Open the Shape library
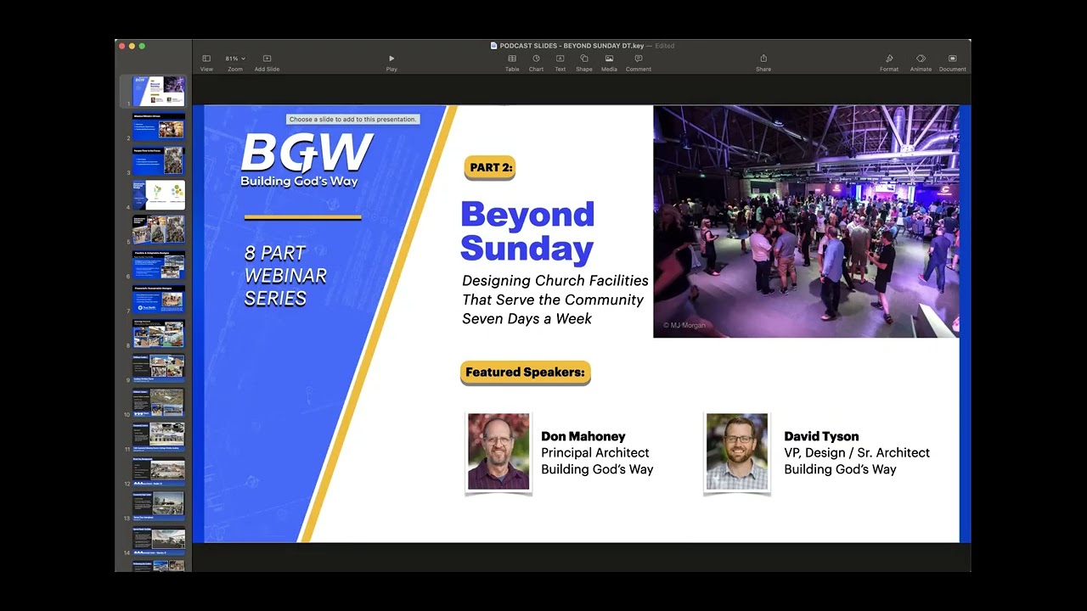 click(x=584, y=62)
